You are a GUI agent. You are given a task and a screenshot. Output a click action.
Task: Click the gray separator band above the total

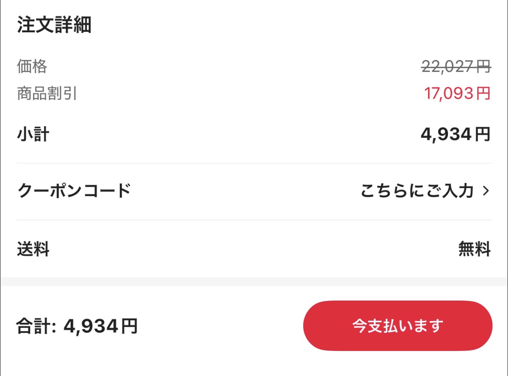point(254,282)
